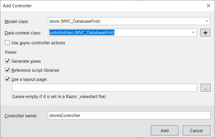Screen dimensions: 215x138
Task: Focus the layout page path text field
Action: 104,88
